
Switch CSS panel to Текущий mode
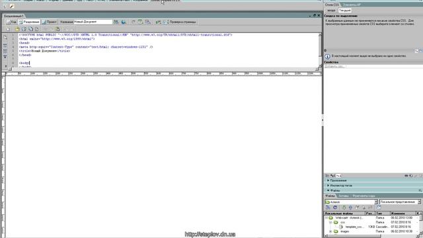tap(345, 11)
